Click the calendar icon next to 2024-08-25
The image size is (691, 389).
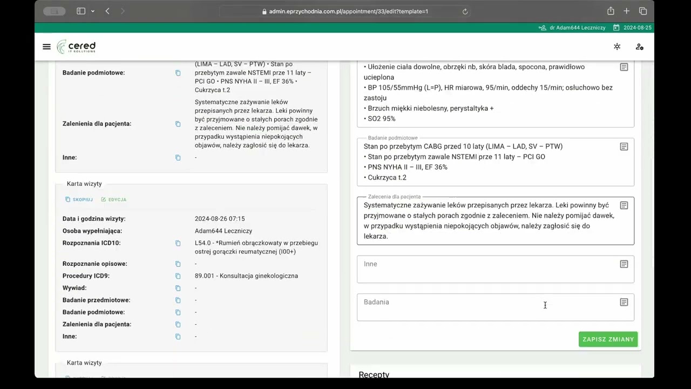[616, 28]
